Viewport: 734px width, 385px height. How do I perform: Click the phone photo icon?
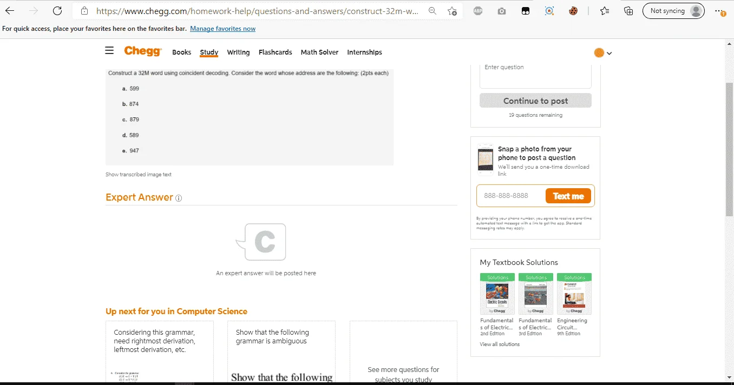[486, 160]
